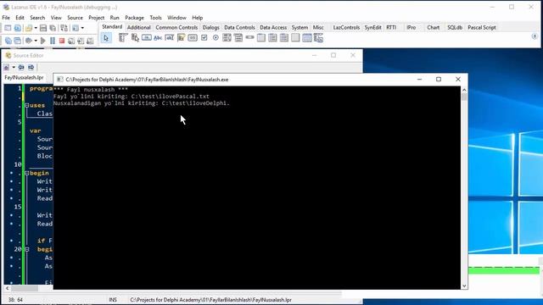Choose the TGroupBox component icon
This screenshot has width=543, height=305.
pos(261,37)
